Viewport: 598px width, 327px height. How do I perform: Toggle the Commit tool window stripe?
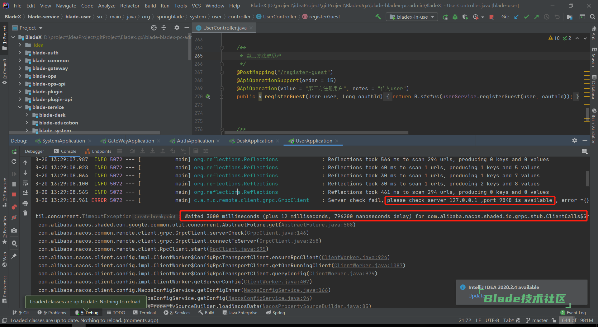4,72
